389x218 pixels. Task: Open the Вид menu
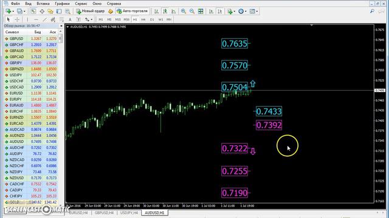29,4
